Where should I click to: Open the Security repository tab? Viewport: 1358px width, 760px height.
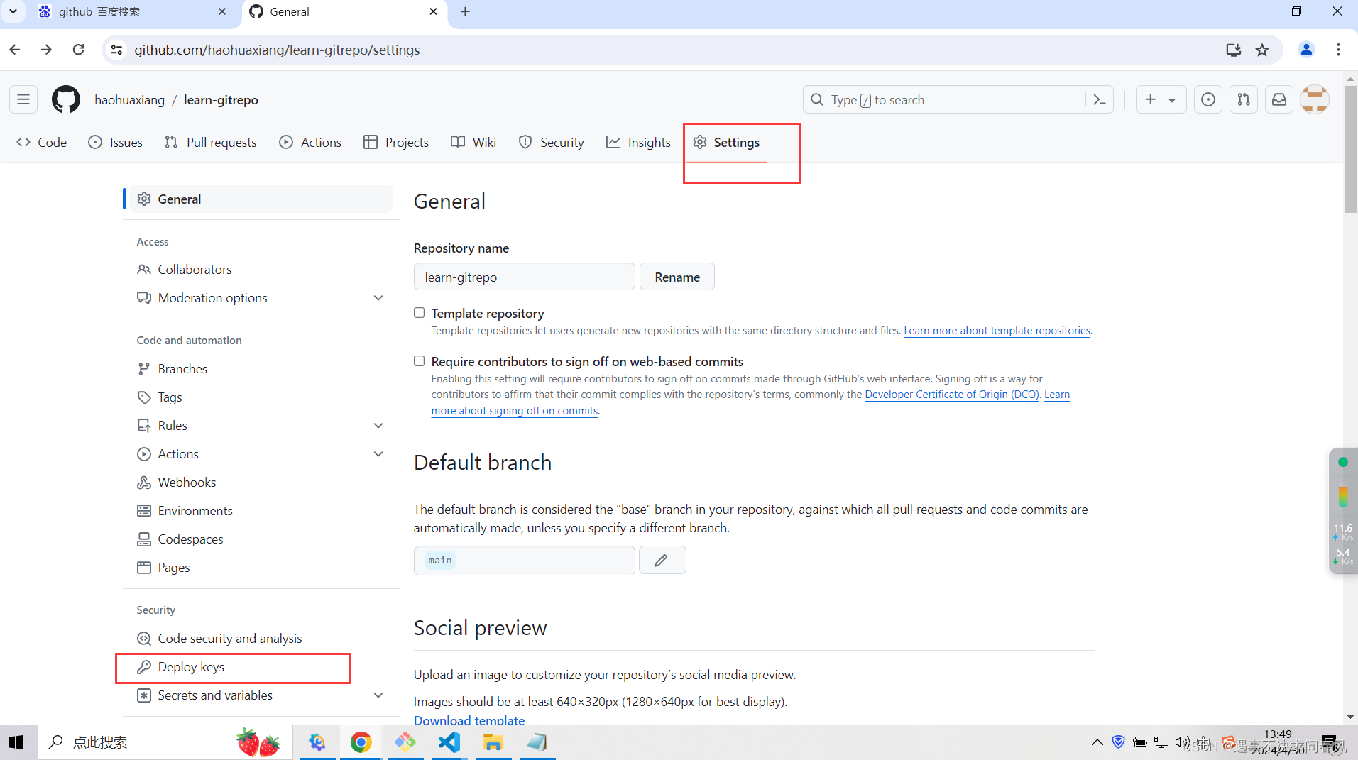click(552, 142)
